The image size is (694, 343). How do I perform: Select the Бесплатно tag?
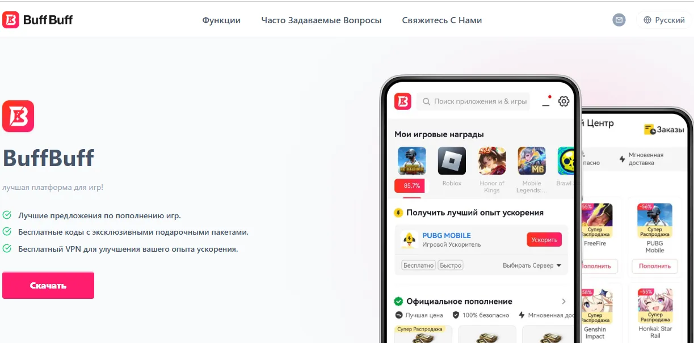[x=418, y=265]
